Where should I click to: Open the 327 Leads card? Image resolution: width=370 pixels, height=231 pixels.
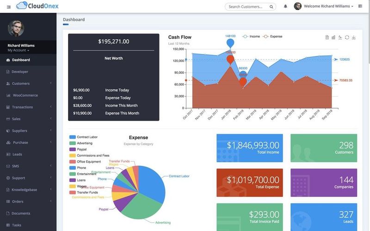324,217
